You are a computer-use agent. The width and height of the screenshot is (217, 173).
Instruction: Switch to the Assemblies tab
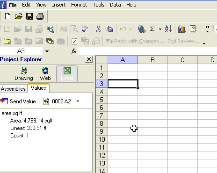pyautogui.click(x=13, y=89)
